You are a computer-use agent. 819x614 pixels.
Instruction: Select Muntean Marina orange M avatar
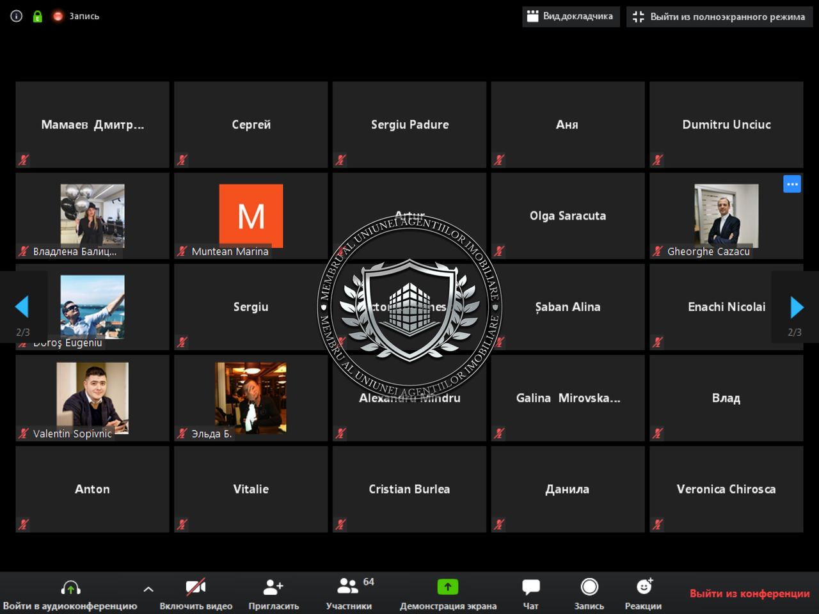tap(251, 216)
